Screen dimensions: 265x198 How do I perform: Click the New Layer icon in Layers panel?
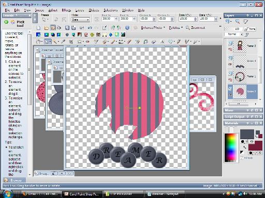[x=227, y=22]
